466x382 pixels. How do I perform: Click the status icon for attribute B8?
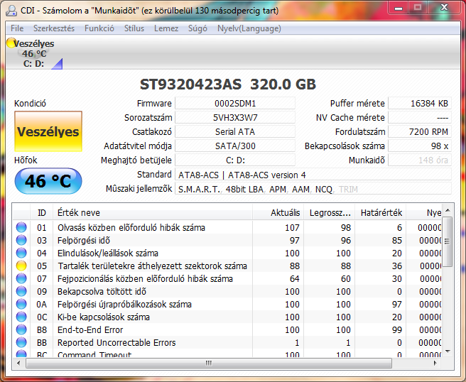click(x=21, y=329)
